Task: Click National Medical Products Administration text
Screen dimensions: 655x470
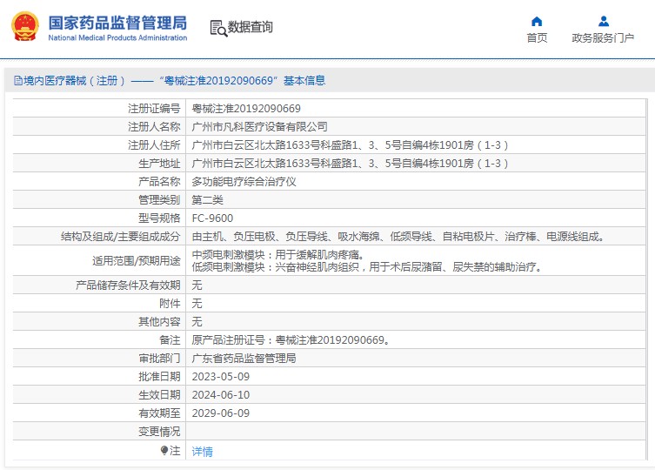Action: coord(117,37)
